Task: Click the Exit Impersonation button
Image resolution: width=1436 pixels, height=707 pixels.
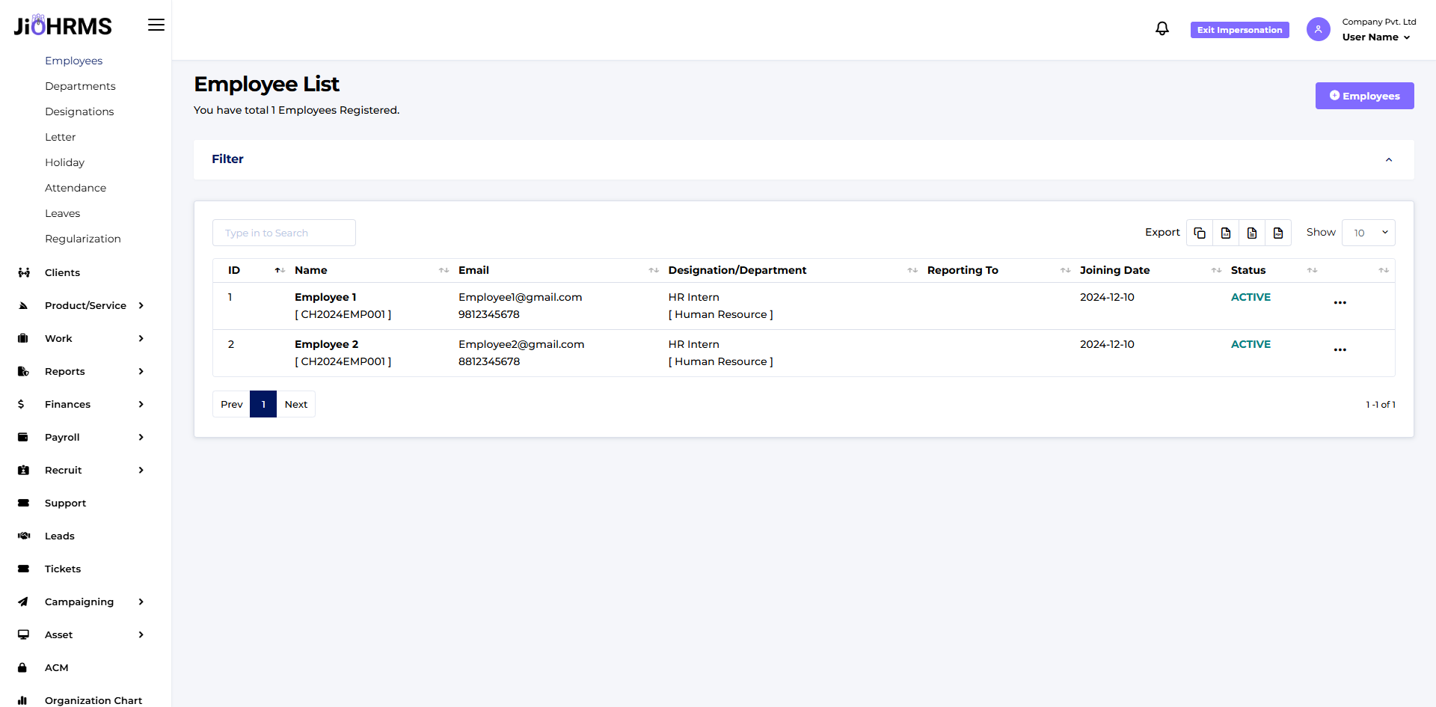Action: coord(1239,30)
